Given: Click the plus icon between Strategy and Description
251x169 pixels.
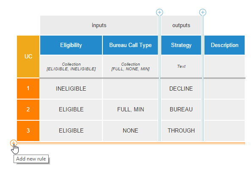Looking at the screenshot, I should coord(203,12).
